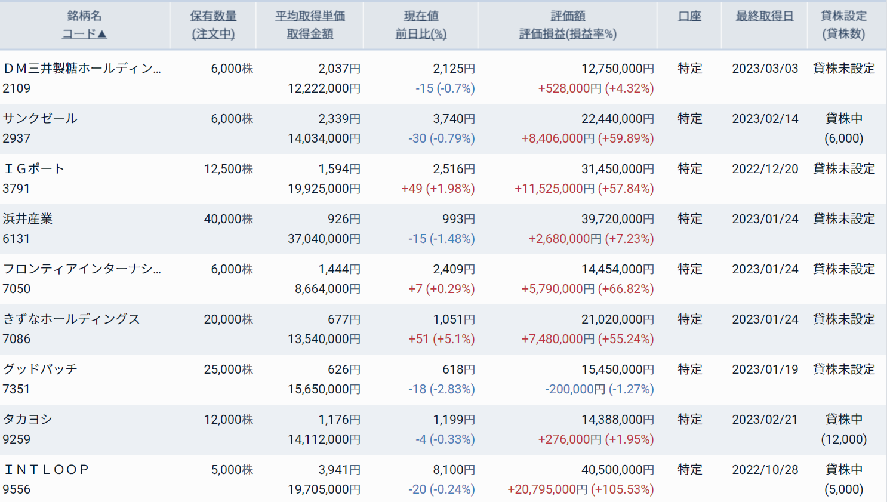Screen dimensions: 887x502
Task: Select stock name タカヨシ
Action: [x=27, y=420]
